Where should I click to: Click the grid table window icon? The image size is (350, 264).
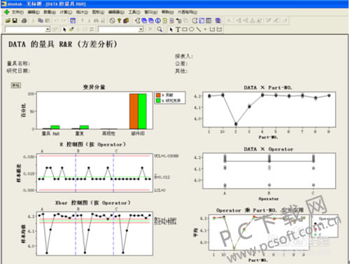coord(209,21)
